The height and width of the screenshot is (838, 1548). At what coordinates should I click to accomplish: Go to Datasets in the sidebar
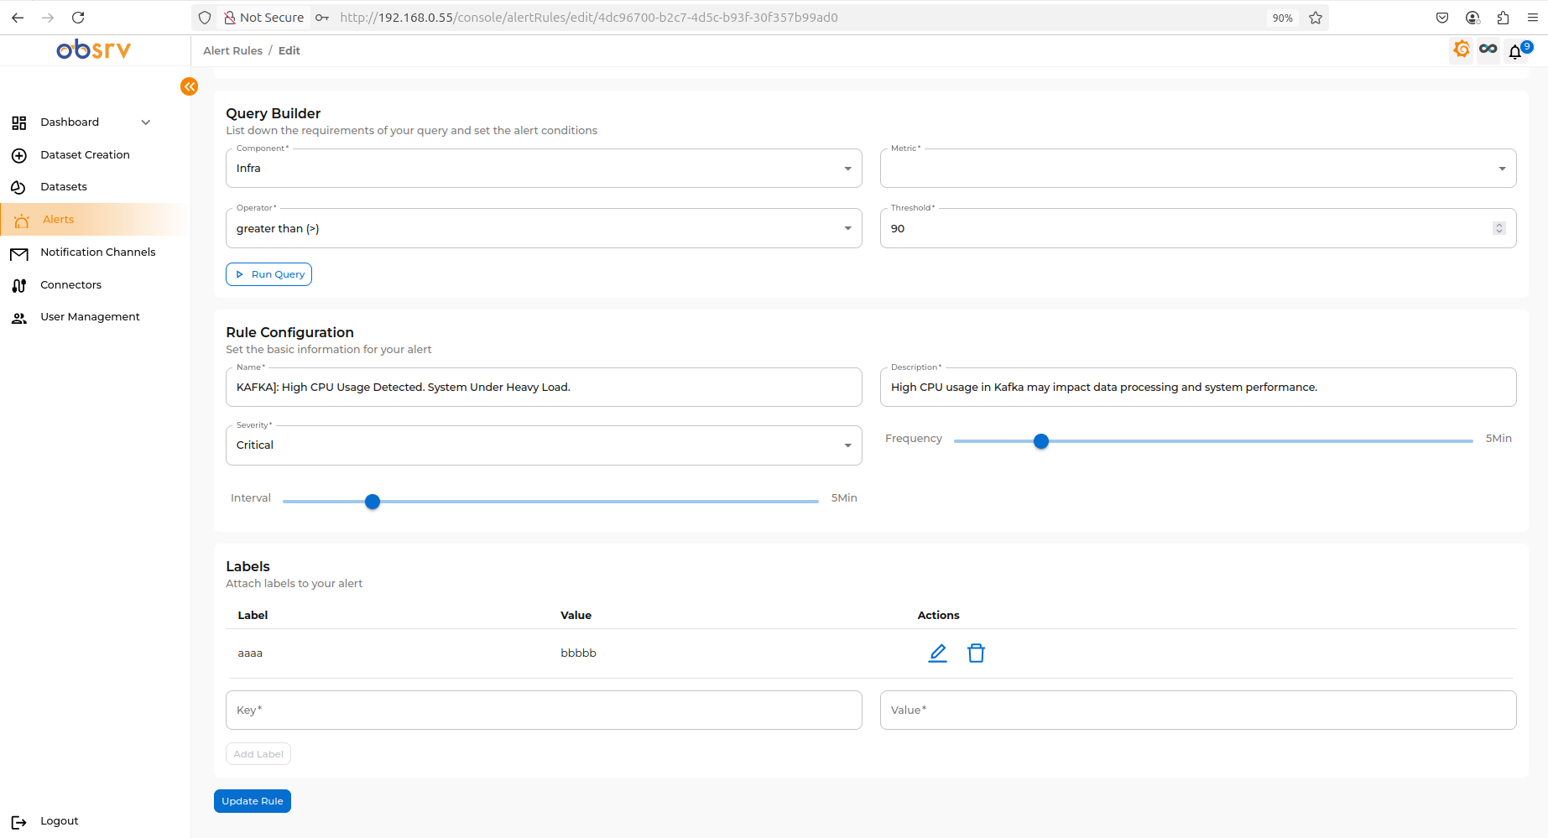tap(64, 187)
